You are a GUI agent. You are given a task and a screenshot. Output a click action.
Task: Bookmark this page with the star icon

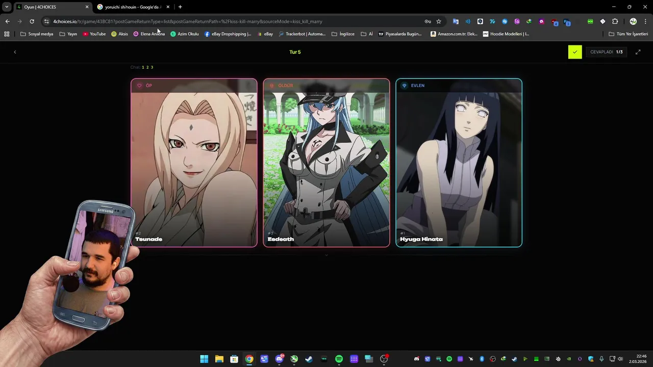click(439, 21)
